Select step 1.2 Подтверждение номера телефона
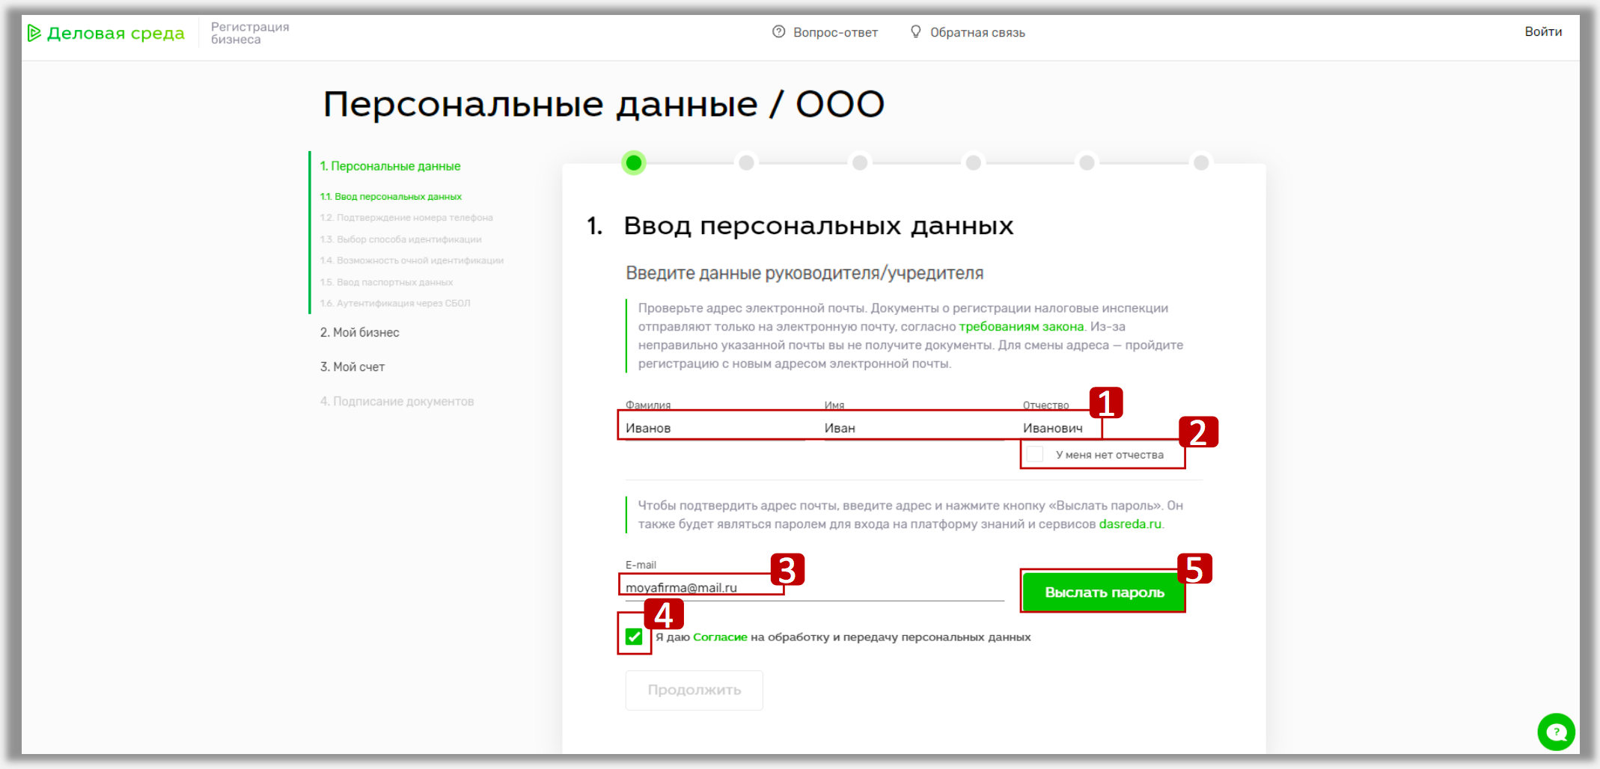The image size is (1600, 769). pyautogui.click(x=407, y=218)
